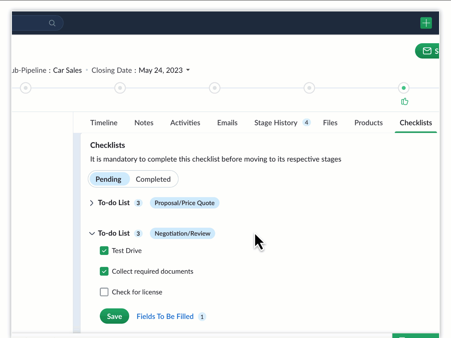Toggle Collect required documents checkbox

(x=104, y=271)
